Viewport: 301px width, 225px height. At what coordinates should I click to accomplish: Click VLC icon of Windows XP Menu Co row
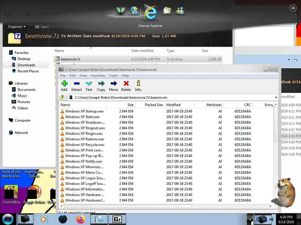coord(62,172)
